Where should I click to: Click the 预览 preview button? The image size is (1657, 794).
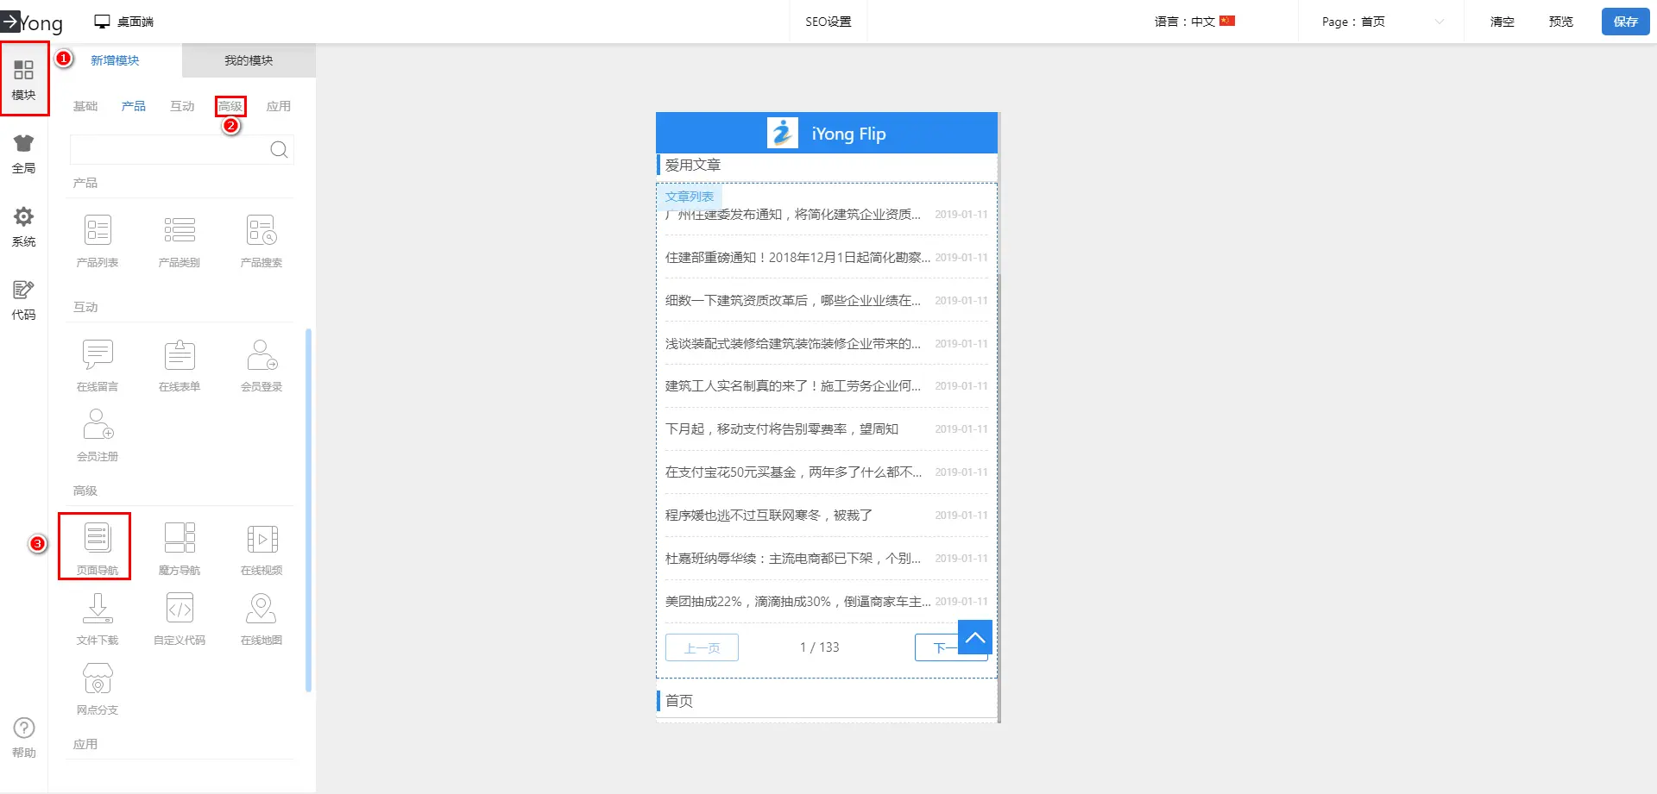pyautogui.click(x=1560, y=22)
